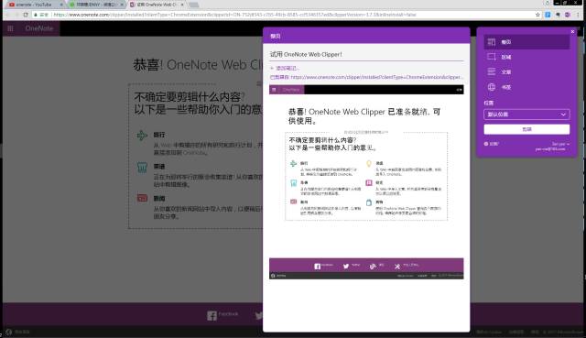
Task: Click the red news icon on the page
Action: (142, 198)
